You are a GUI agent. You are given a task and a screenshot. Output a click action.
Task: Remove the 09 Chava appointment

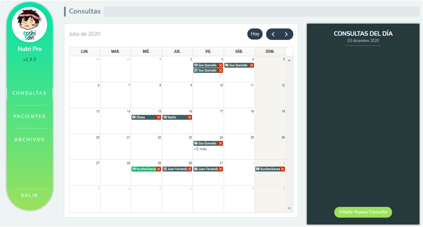click(x=158, y=117)
